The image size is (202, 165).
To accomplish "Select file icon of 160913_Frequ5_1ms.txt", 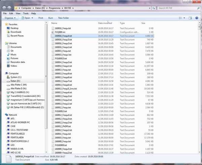I will (53, 89).
